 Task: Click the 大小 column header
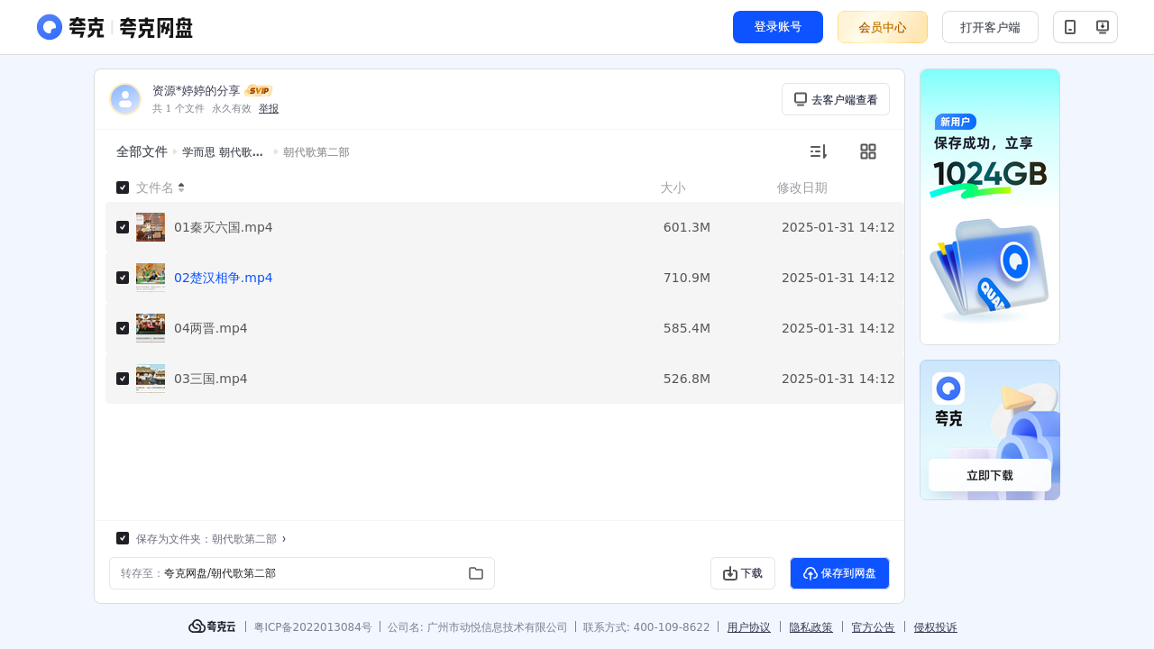coord(673,187)
